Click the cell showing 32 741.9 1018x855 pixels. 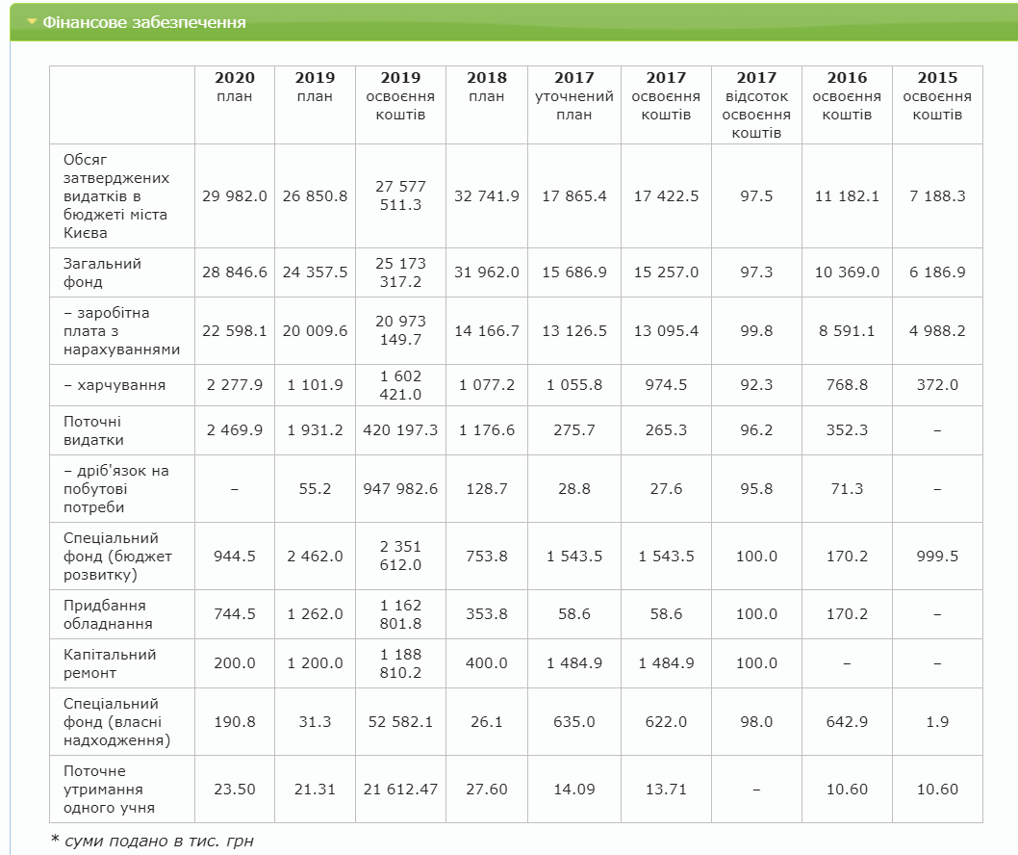(487, 195)
